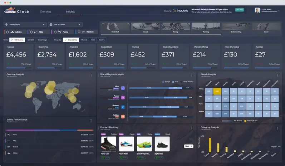Open Linda Jones profile avatar
285x166 pixels.
257,10
